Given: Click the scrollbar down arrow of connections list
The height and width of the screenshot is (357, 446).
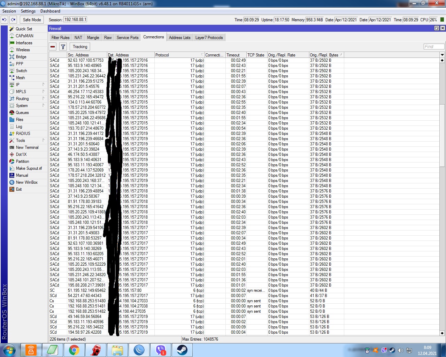Looking at the screenshot, I should pos(442,333).
